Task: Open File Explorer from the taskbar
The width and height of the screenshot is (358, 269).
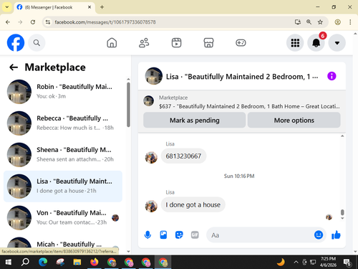Action: coord(77,263)
